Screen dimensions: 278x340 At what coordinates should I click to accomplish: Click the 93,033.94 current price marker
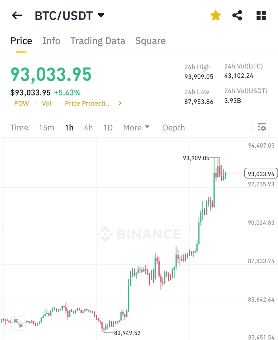click(261, 173)
